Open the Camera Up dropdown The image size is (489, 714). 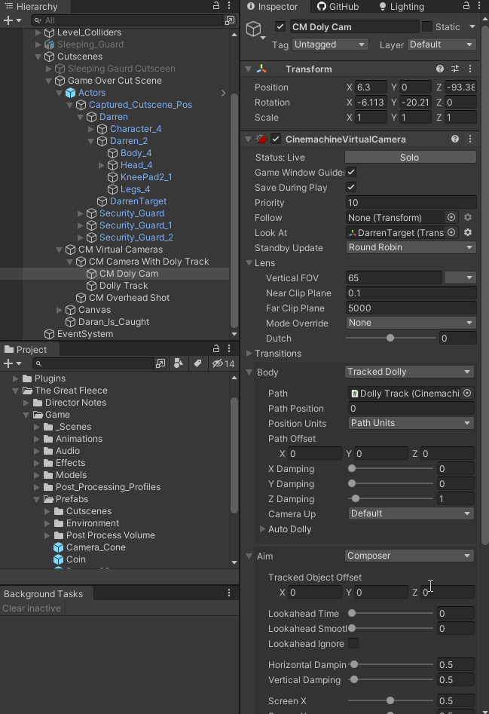[x=411, y=513]
